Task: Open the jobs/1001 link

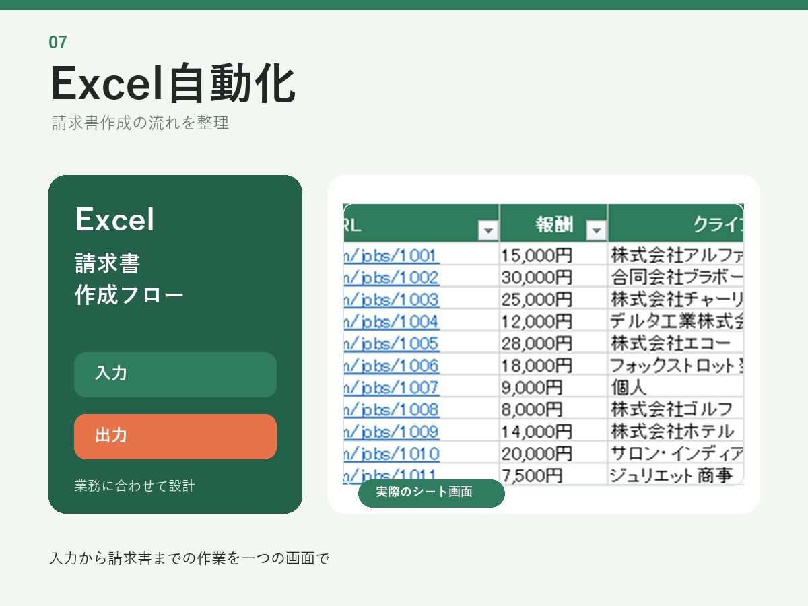Action: point(391,255)
